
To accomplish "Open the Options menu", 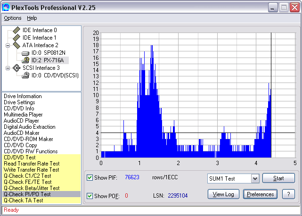I will 13,18.
